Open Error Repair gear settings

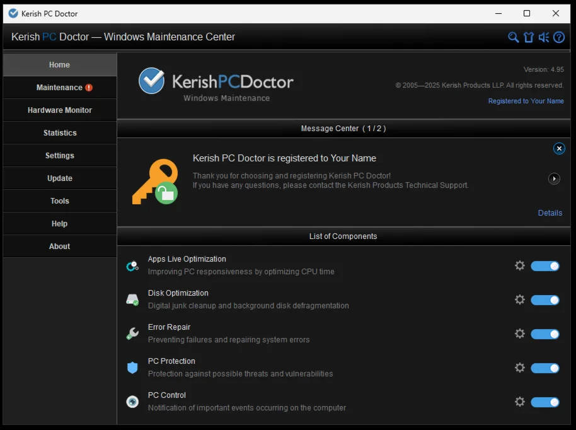pos(520,334)
